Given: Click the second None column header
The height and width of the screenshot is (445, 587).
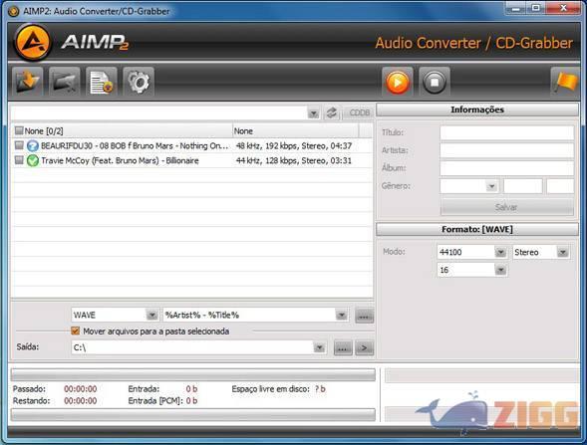Looking at the screenshot, I should click(x=295, y=130).
